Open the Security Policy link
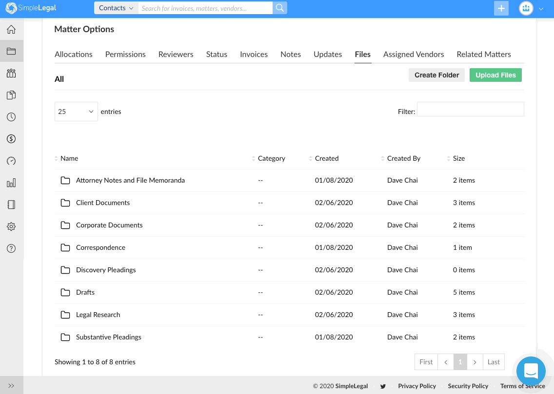This screenshot has width=554, height=394. point(468,386)
